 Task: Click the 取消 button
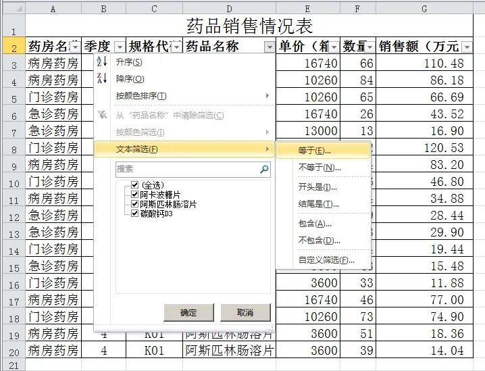pos(245,312)
